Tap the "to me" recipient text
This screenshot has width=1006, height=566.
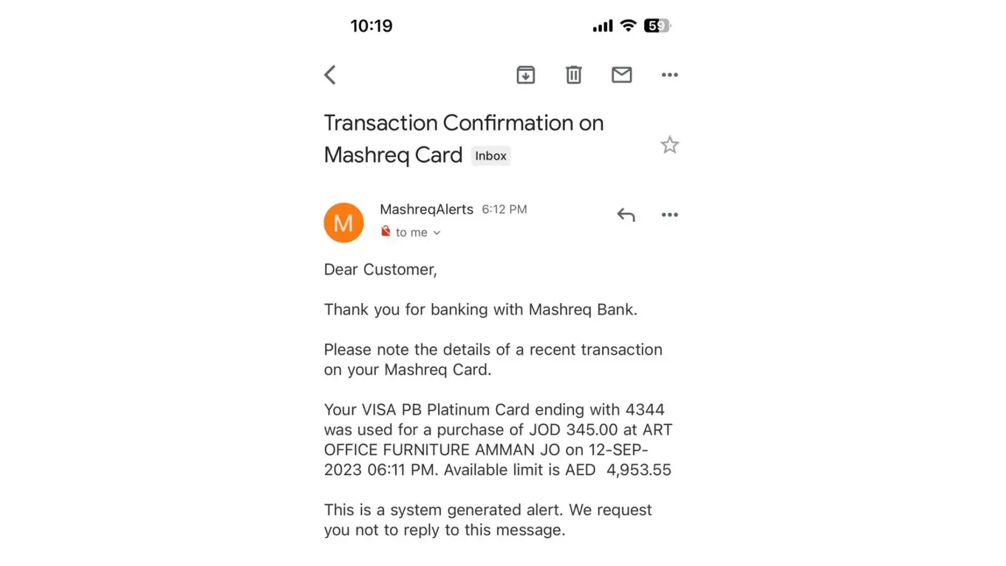tap(411, 233)
